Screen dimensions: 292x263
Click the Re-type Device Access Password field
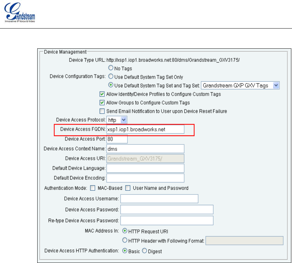pos(166,221)
